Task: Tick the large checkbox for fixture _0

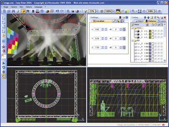Action: pyautogui.click(x=153, y=31)
